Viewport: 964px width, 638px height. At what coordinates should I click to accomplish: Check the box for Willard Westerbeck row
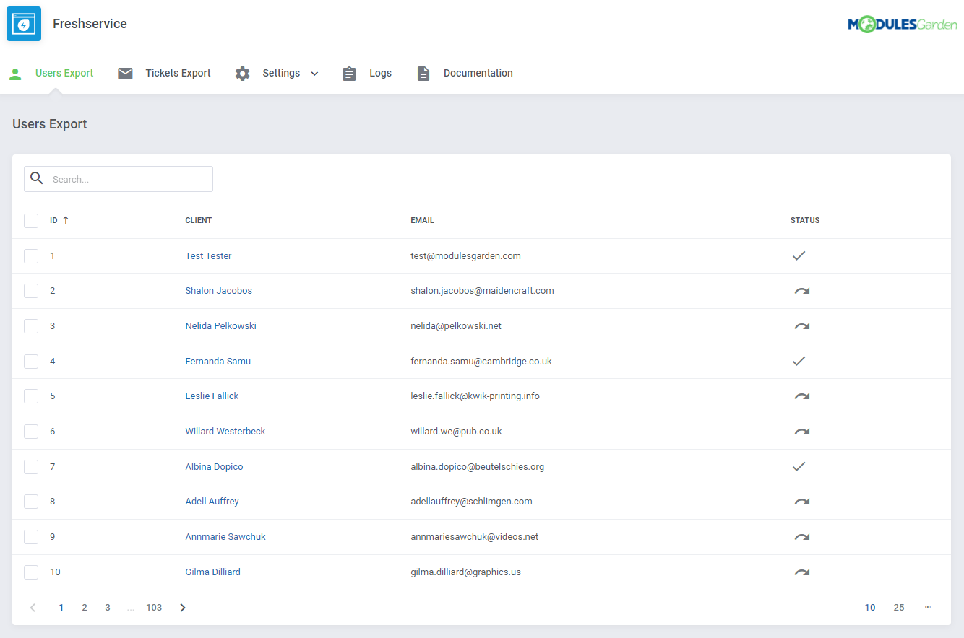[x=31, y=432]
